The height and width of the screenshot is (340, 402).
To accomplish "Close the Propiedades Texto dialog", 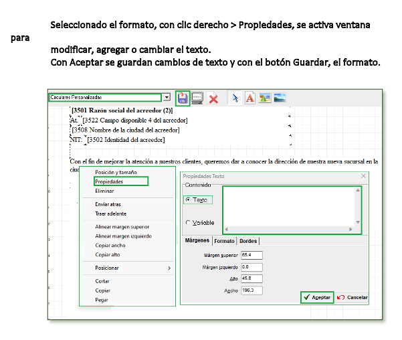I will [x=363, y=176].
